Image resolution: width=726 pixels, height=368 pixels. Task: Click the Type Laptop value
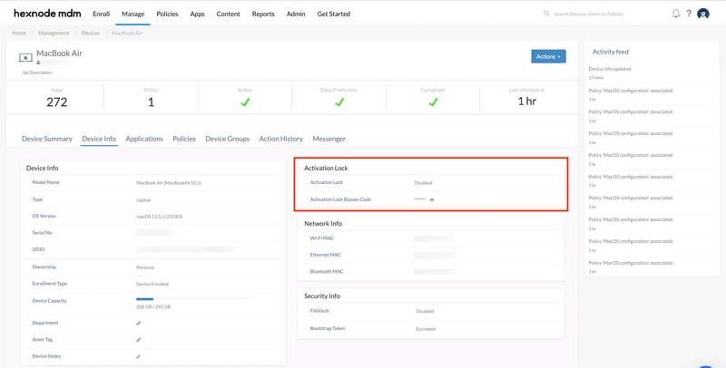pos(143,199)
